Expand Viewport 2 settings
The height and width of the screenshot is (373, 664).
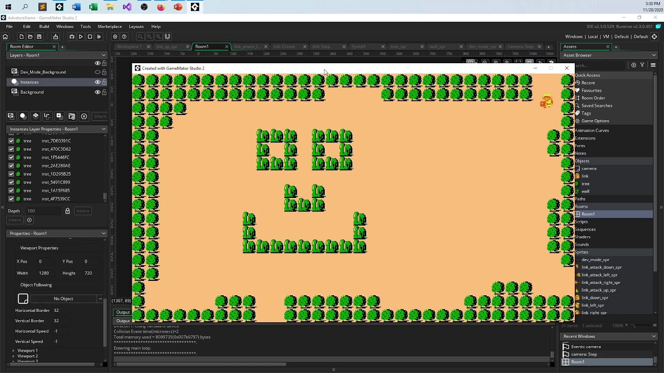(13, 356)
